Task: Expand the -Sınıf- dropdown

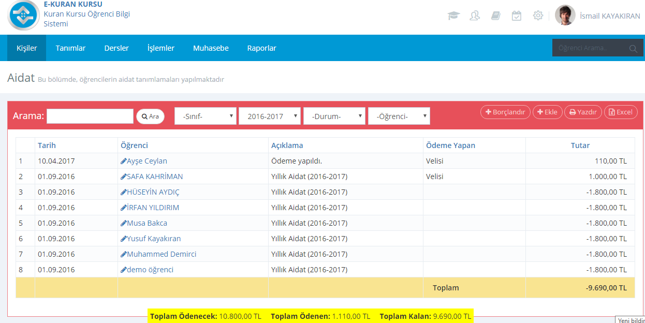Action: 206,116
